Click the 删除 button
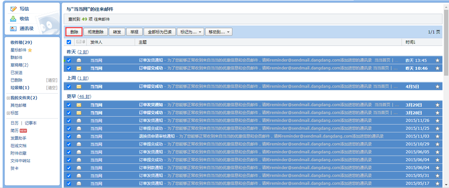This screenshot has width=449, height=188. tap(74, 32)
